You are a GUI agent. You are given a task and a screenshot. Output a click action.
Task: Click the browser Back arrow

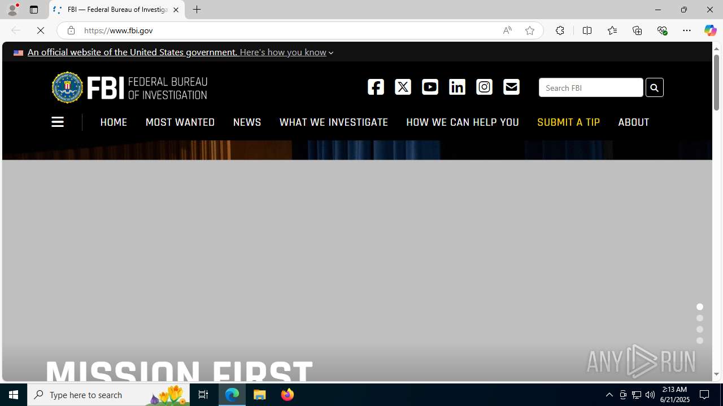(x=15, y=30)
